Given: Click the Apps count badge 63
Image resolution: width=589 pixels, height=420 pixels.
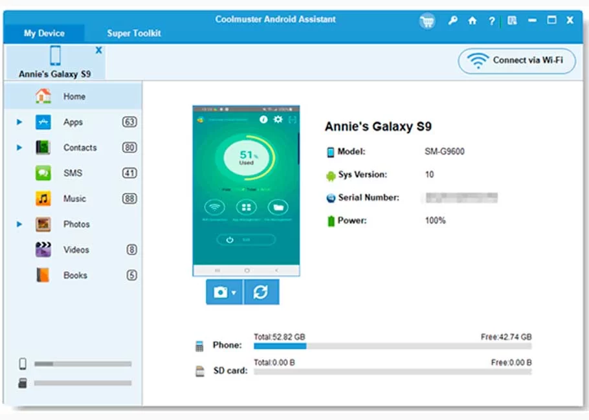Looking at the screenshot, I should click(129, 122).
